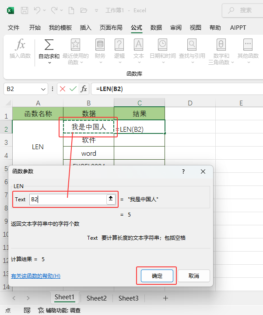
Task: Save the workbook using the save icon
Action: 25,10
